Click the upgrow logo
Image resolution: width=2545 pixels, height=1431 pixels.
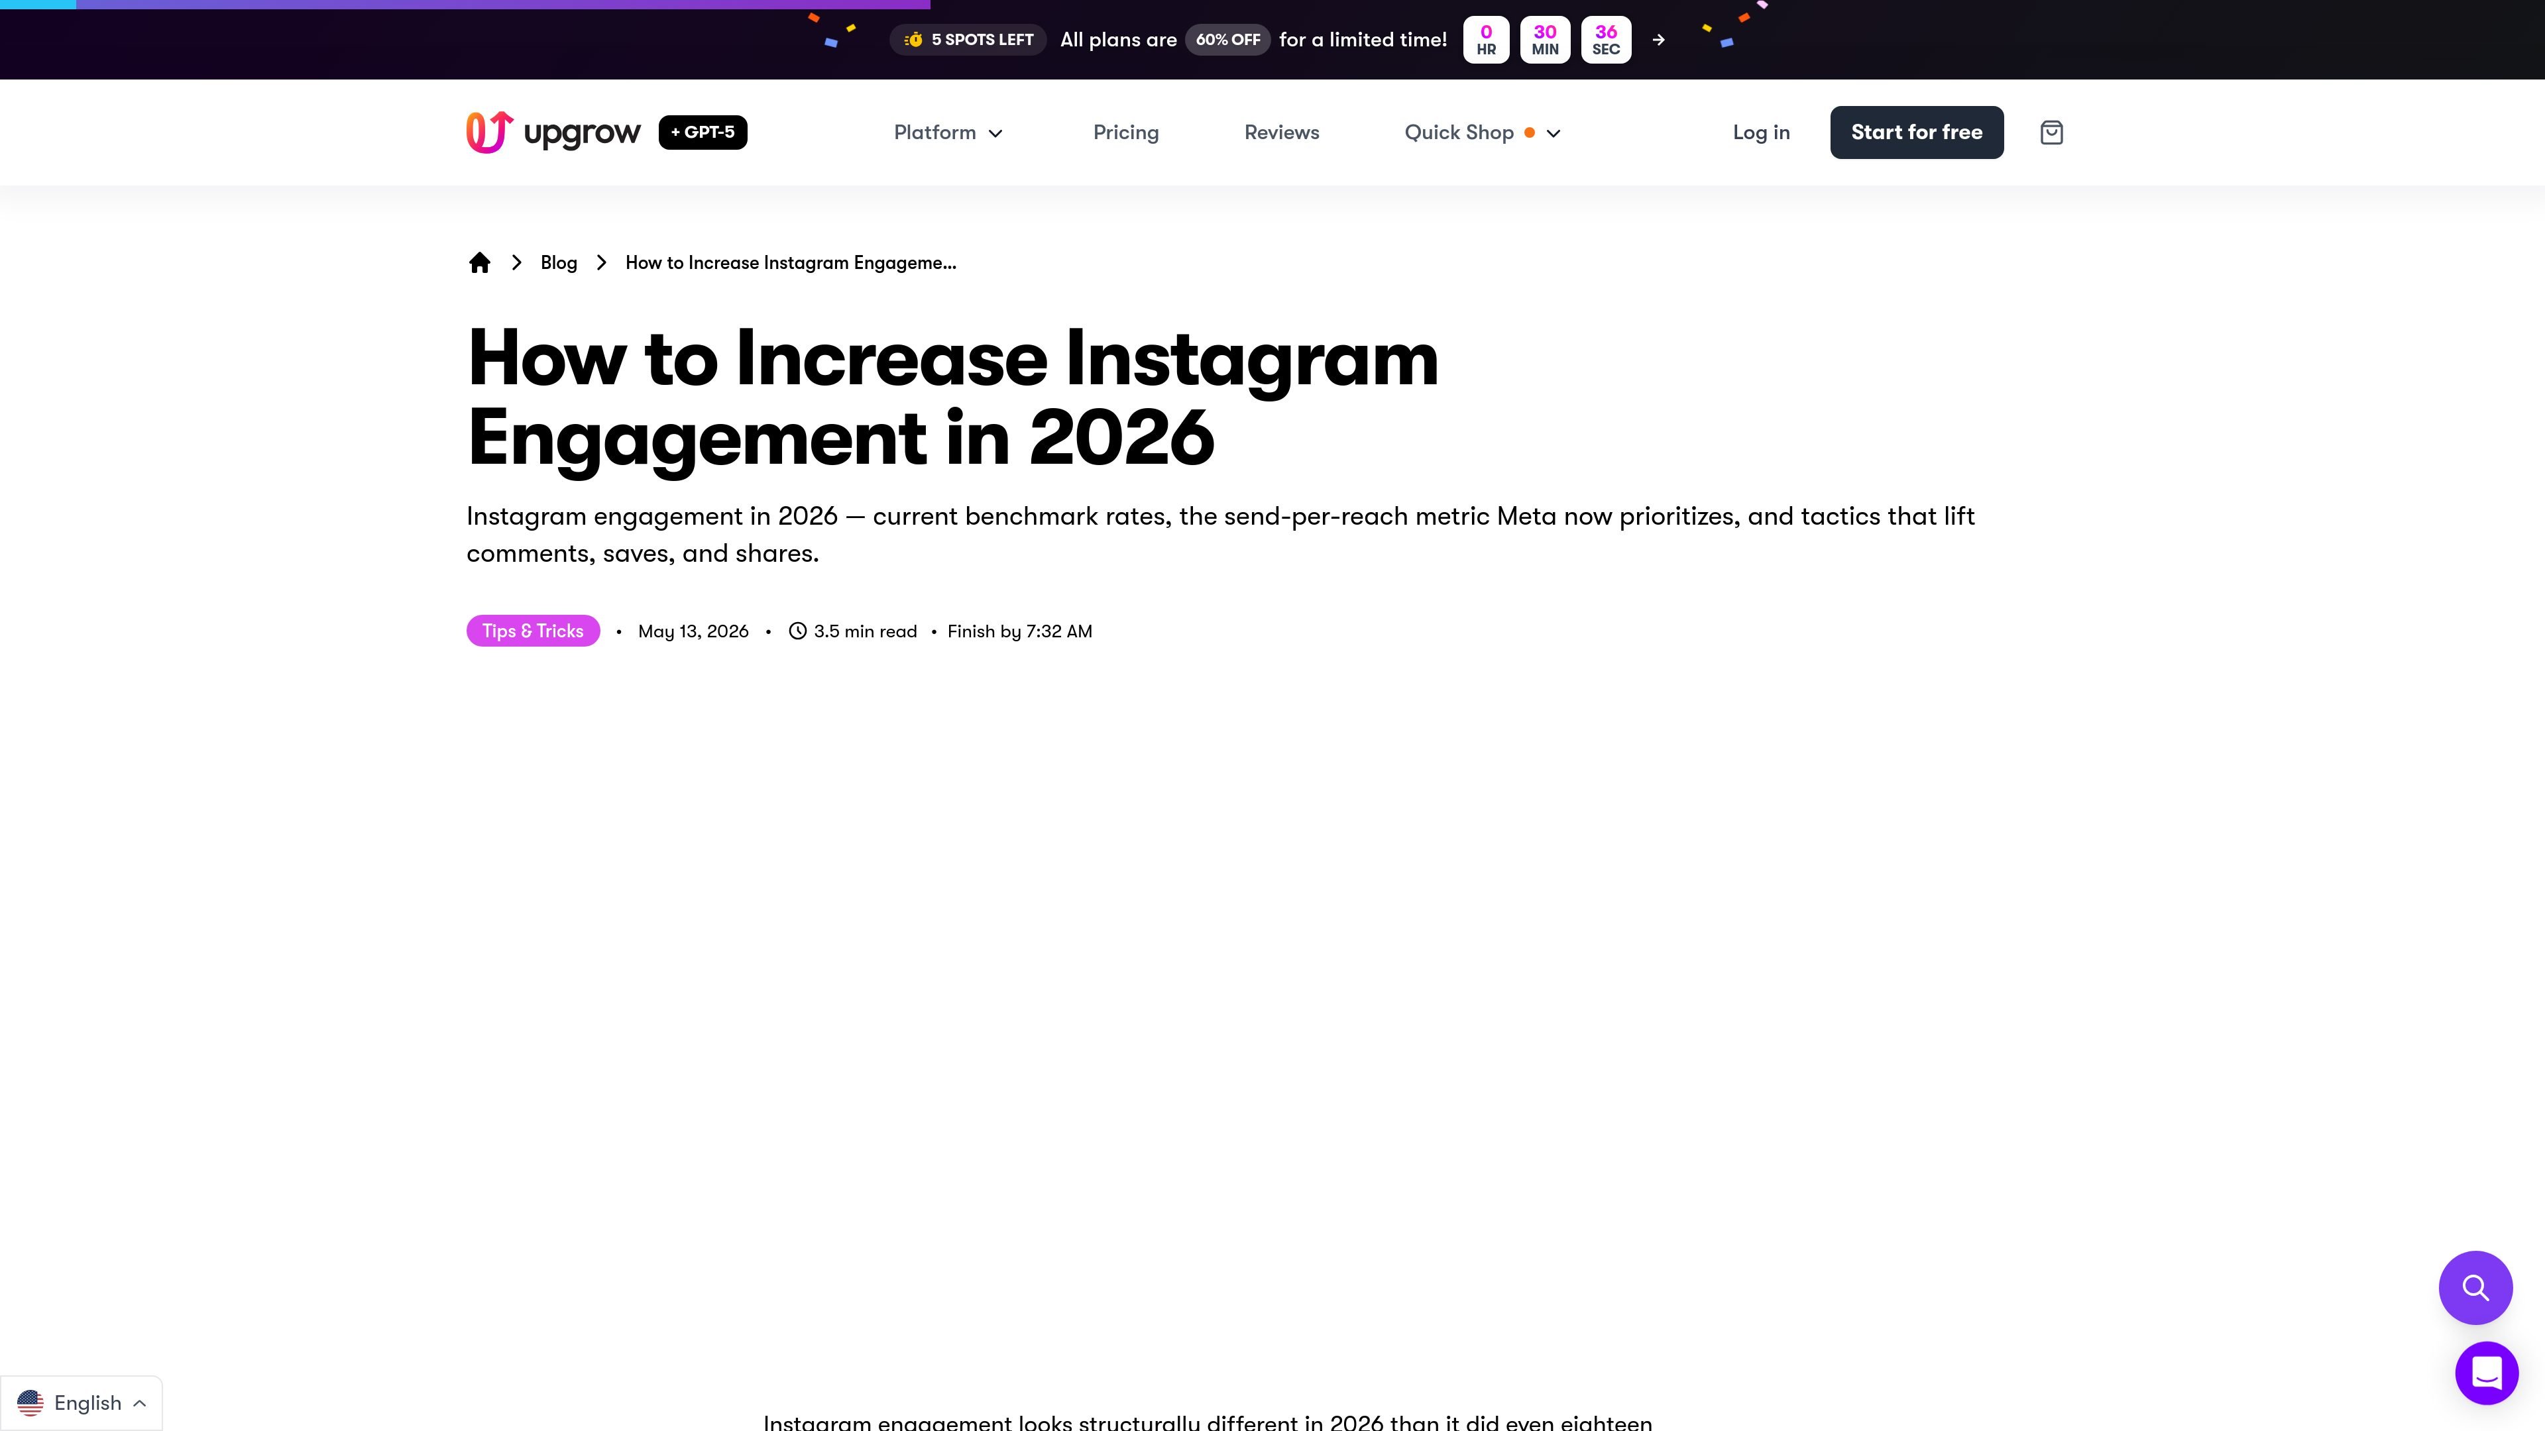click(x=553, y=132)
